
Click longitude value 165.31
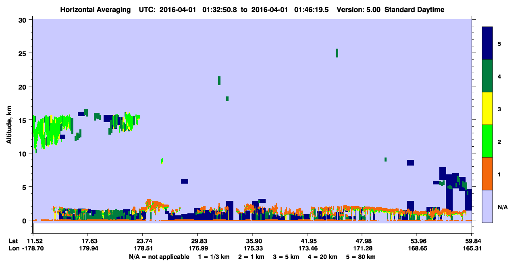(x=472, y=248)
